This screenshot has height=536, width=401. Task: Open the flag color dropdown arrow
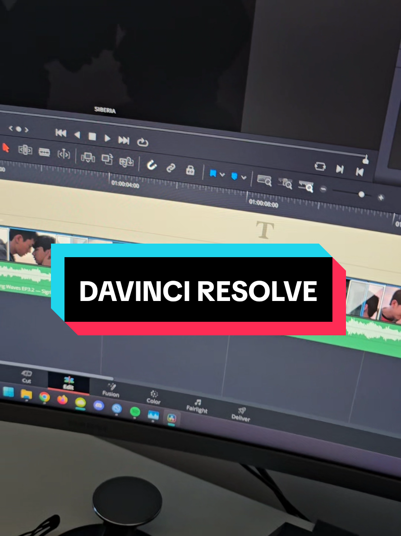tap(222, 175)
